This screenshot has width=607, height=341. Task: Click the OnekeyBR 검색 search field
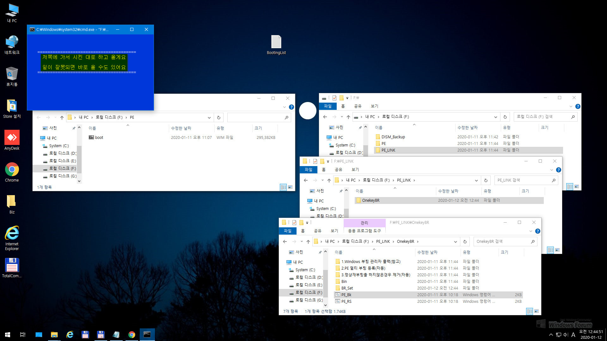point(505,242)
